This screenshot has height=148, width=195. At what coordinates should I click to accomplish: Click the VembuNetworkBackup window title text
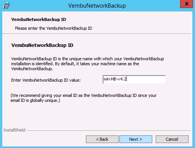(x=97, y=6)
